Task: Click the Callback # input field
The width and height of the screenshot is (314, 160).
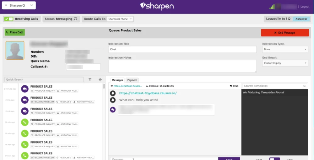Action: pyautogui.click(x=83, y=67)
